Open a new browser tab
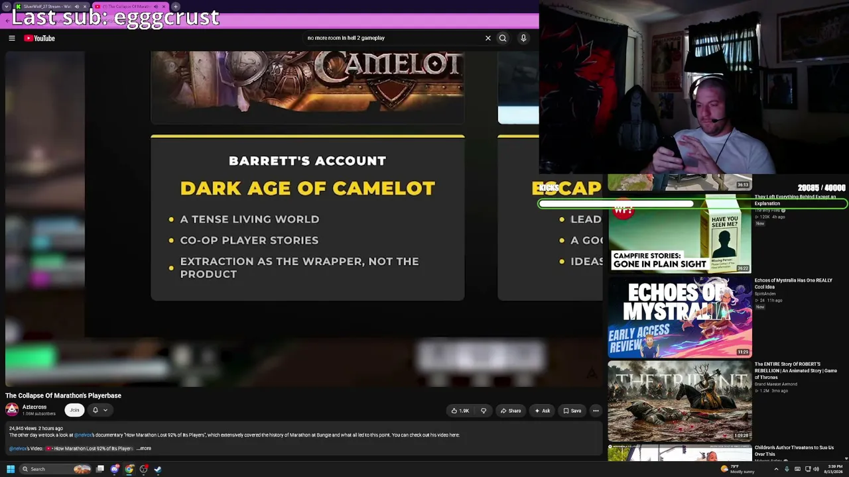Screen dimensions: 849x477 (176, 7)
